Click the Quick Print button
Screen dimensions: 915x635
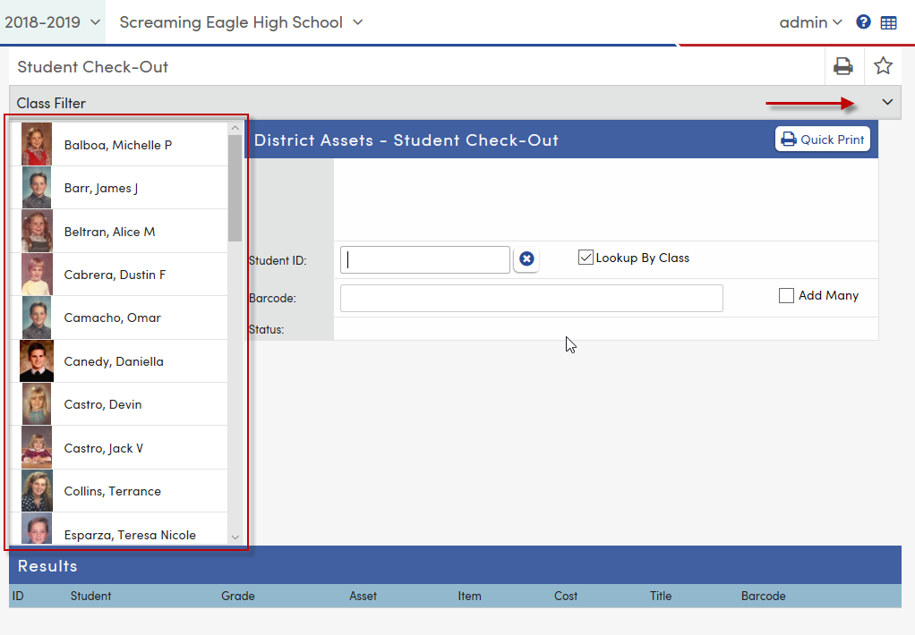pos(822,139)
